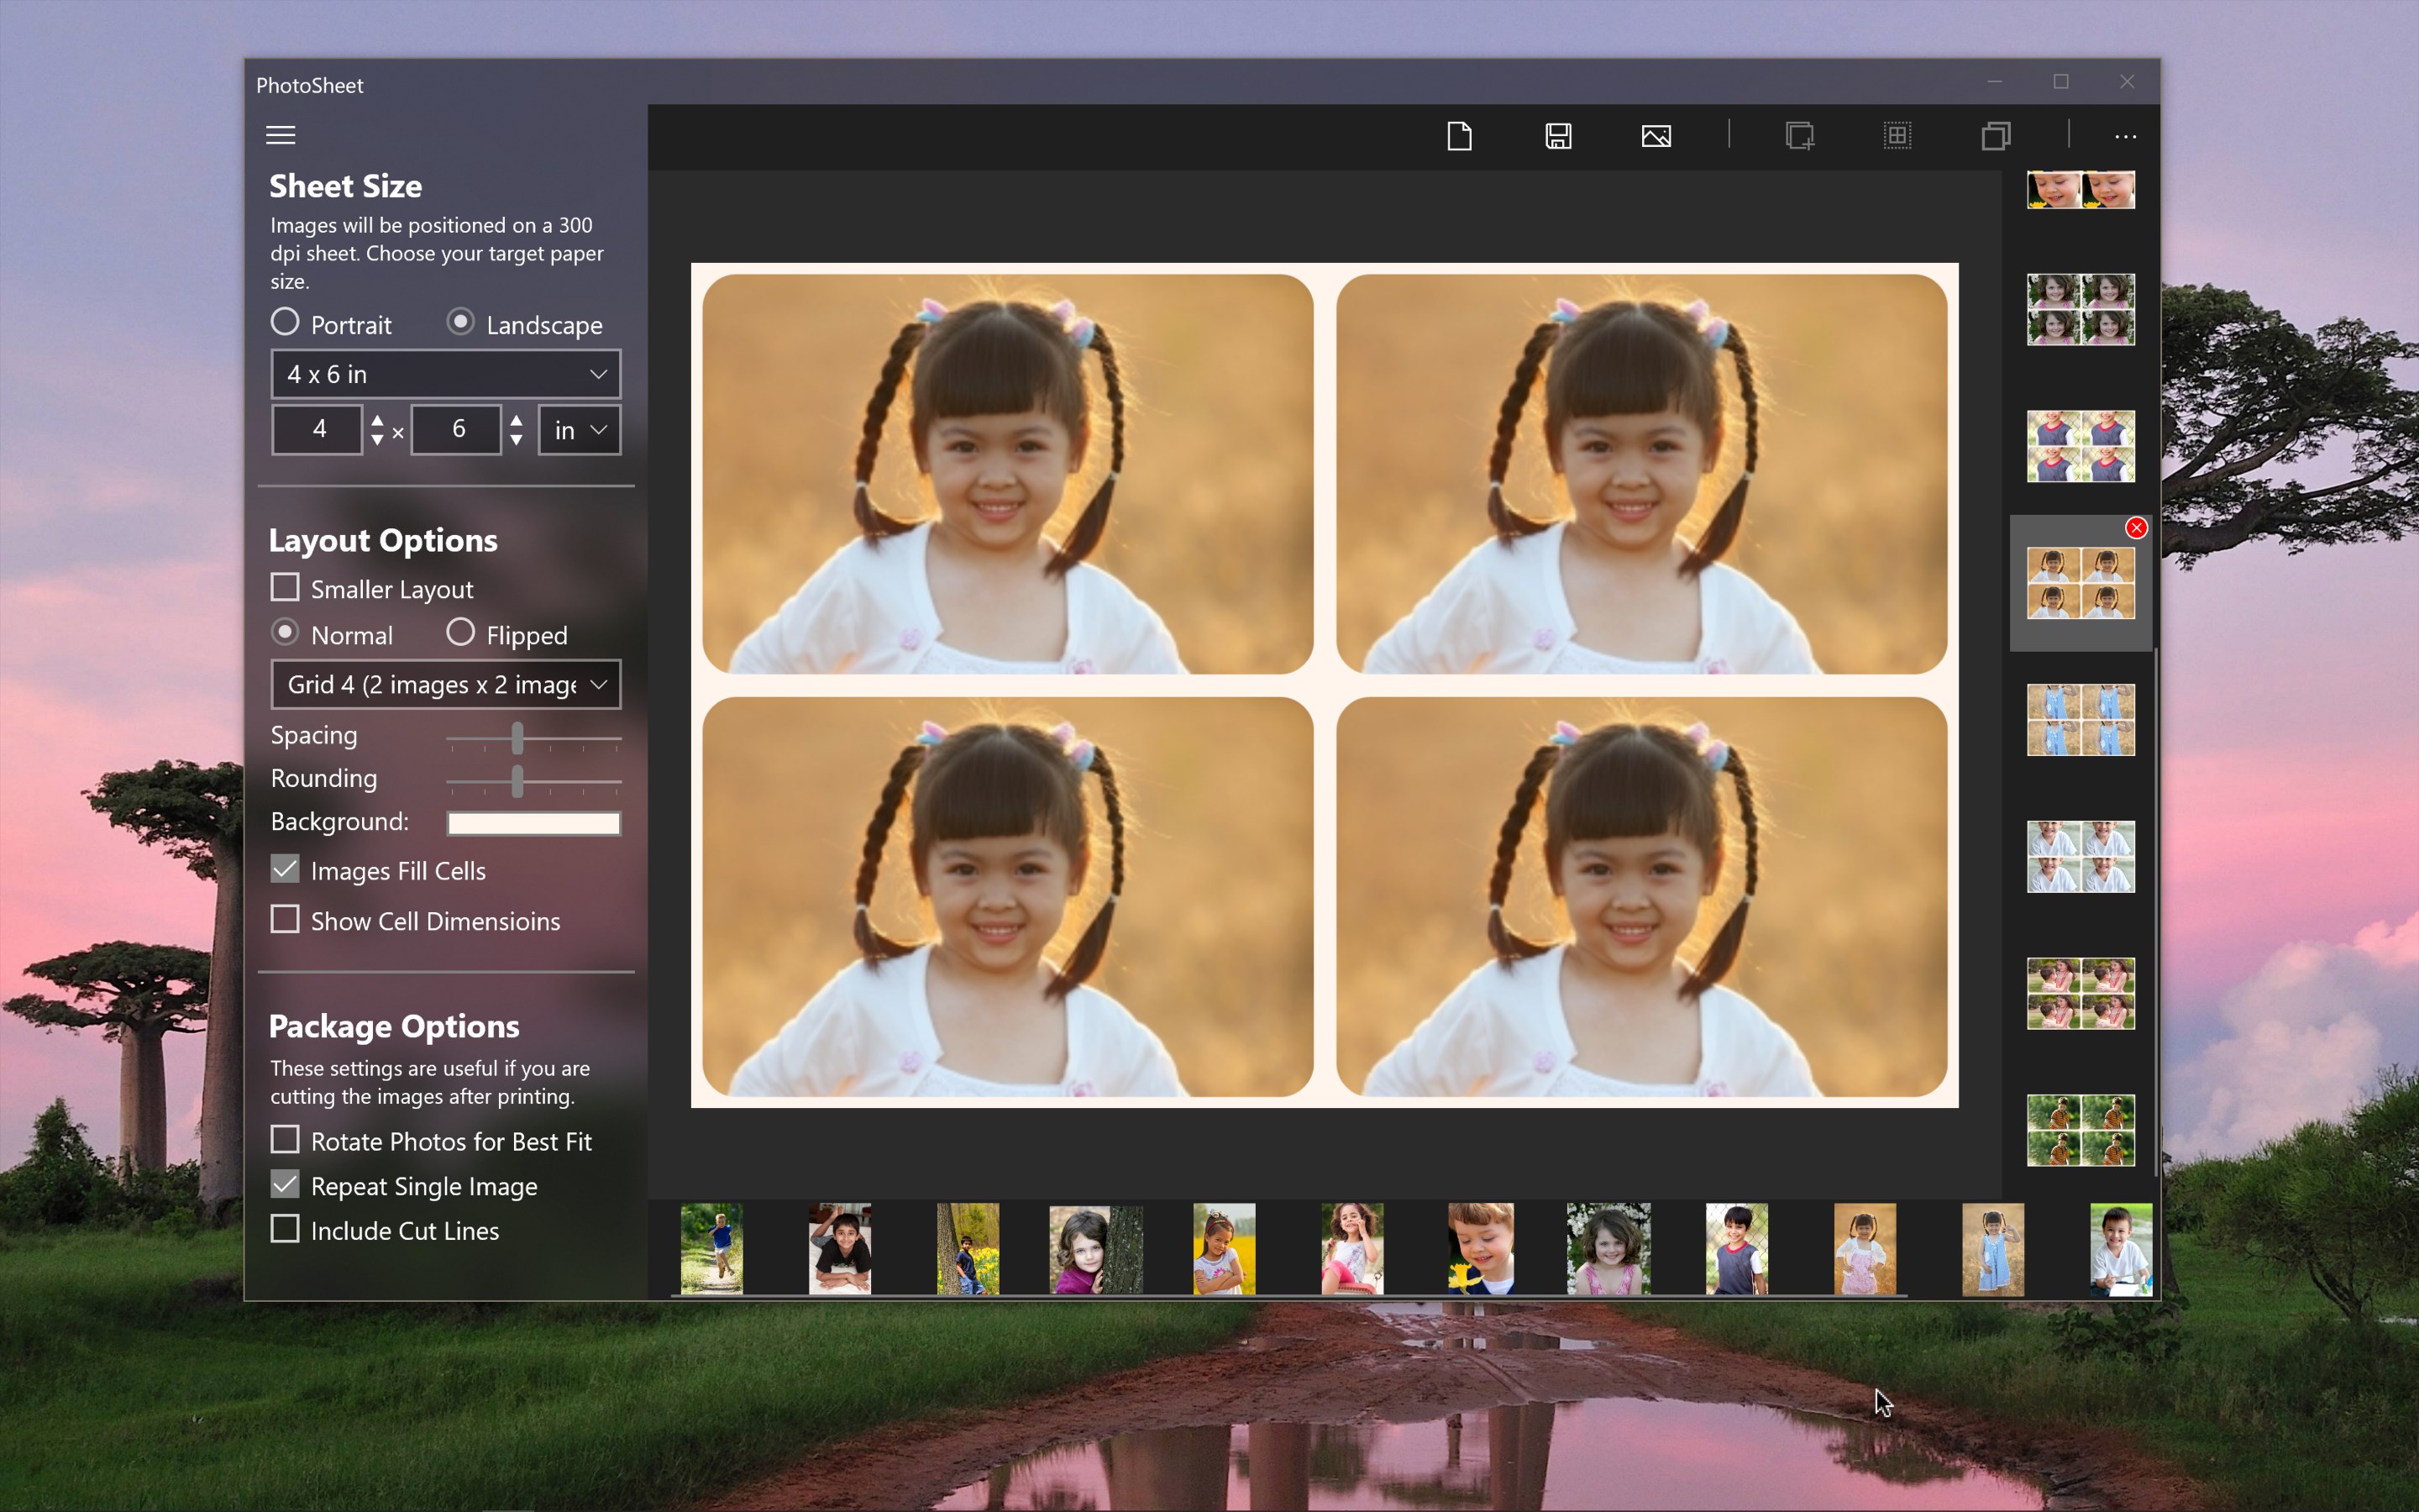Click the add picture icon in toolbar

(1656, 136)
